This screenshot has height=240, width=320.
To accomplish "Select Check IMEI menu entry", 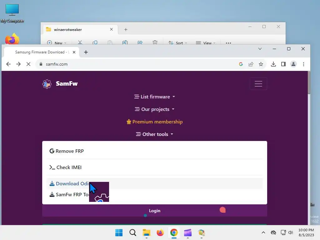I will (154, 167).
